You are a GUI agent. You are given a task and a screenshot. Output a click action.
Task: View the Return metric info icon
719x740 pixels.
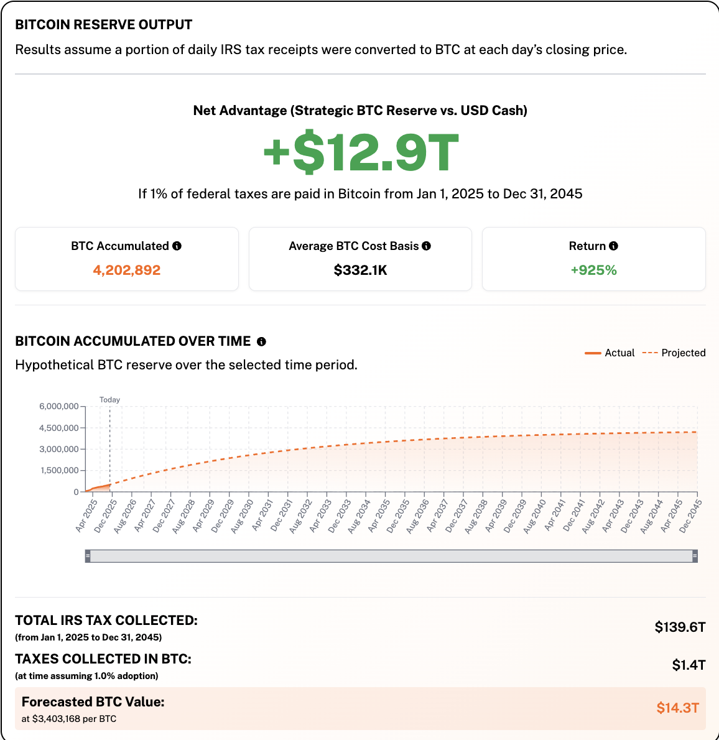click(x=615, y=246)
